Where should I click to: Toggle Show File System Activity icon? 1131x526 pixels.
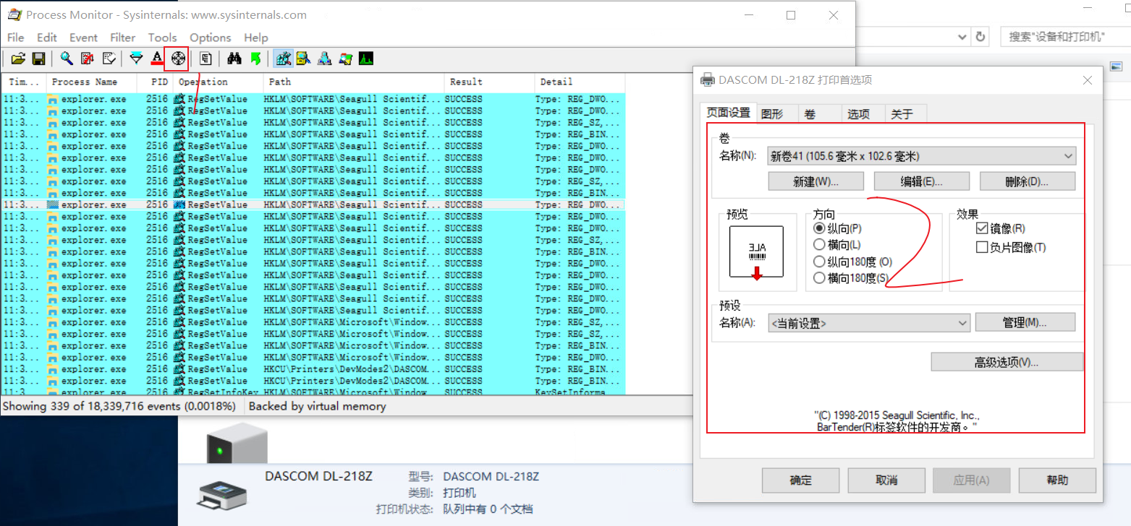pyautogui.click(x=303, y=59)
